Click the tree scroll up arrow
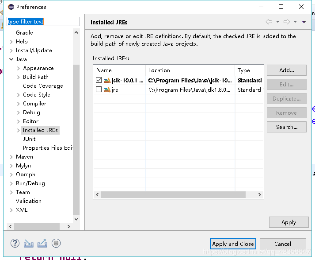 [76, 32]
